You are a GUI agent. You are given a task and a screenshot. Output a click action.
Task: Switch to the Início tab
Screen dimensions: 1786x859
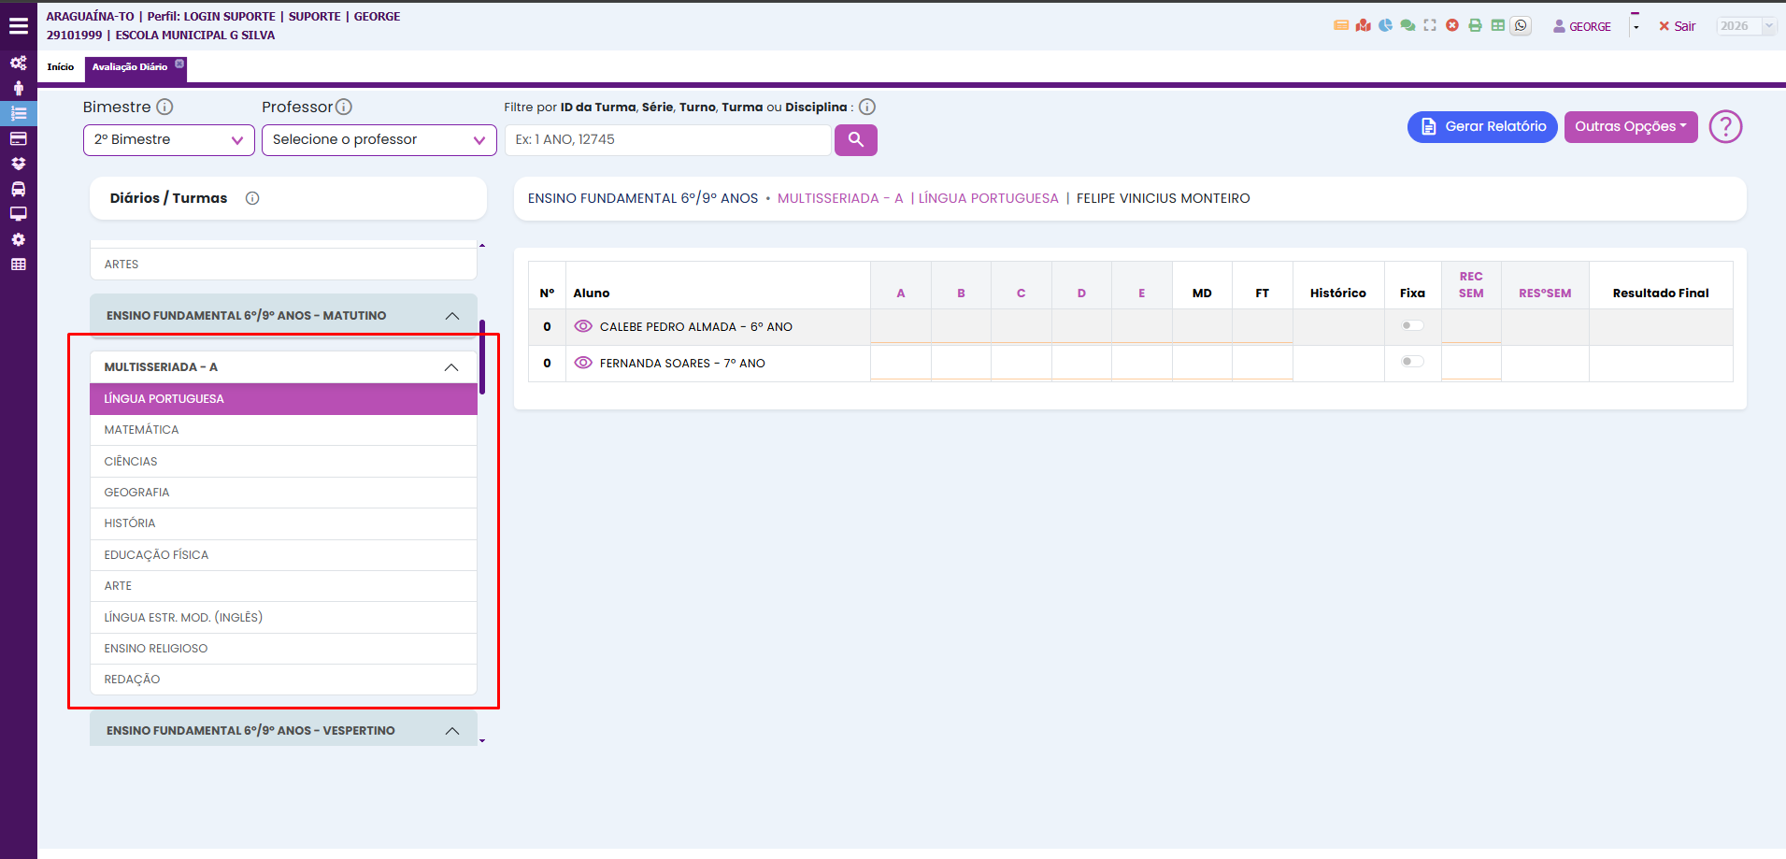point(61,67)
